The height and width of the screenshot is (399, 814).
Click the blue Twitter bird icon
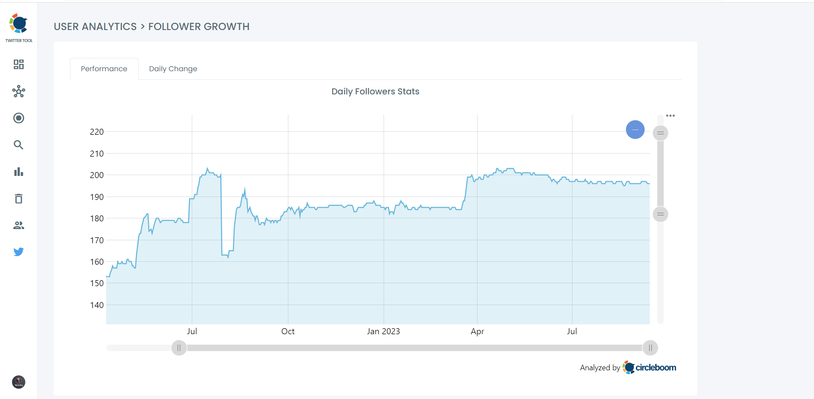click(x=18, y=252)
